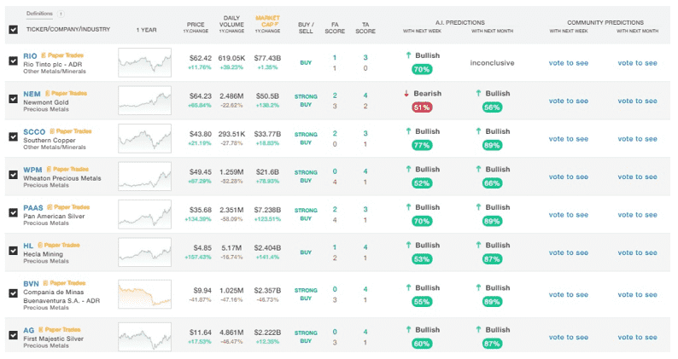Click NEM next month community vote to see
Image resolution: width=678 pixels, height=359 pixels.
637,101
